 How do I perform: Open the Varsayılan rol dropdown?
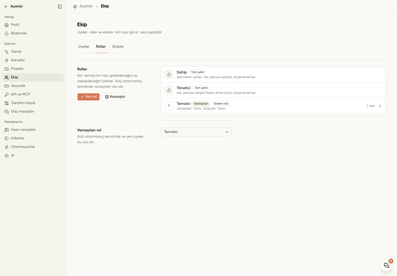(x=196, y=132)
